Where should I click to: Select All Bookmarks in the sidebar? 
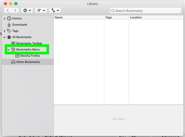[x=22, y=37]
